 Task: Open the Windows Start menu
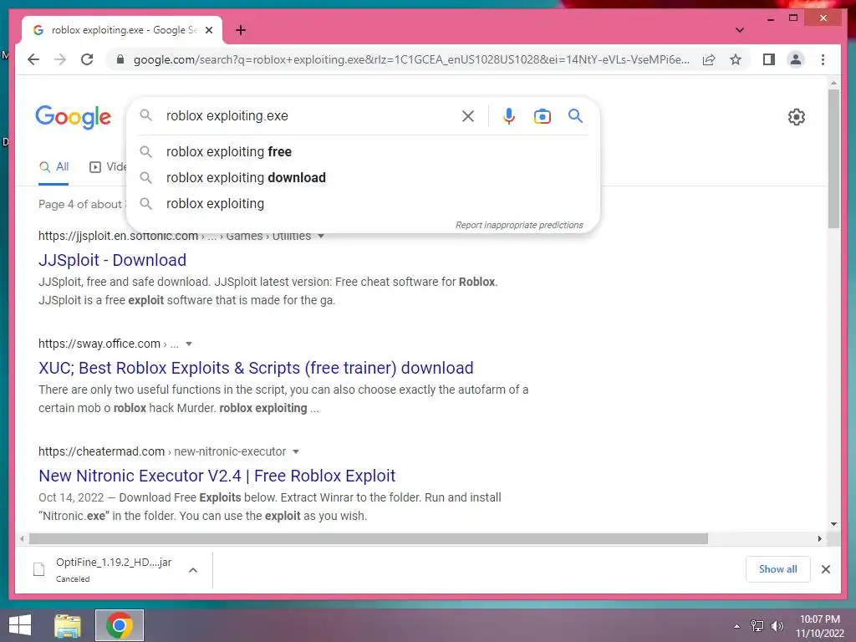[x=20, y=625]
